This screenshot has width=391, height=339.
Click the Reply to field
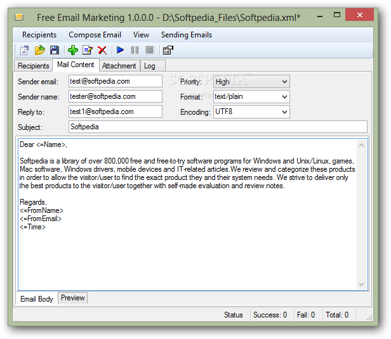coord(116,112)
